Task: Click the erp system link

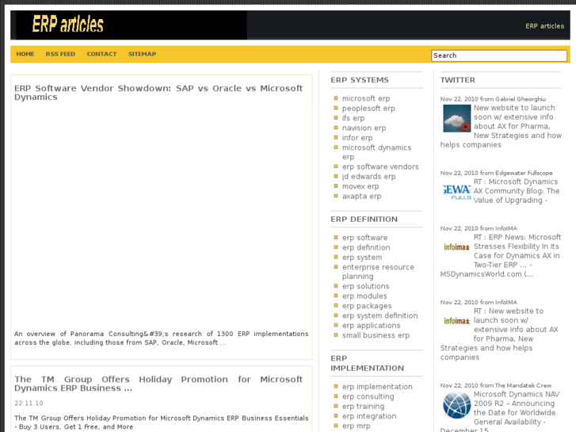Action: 362,258
